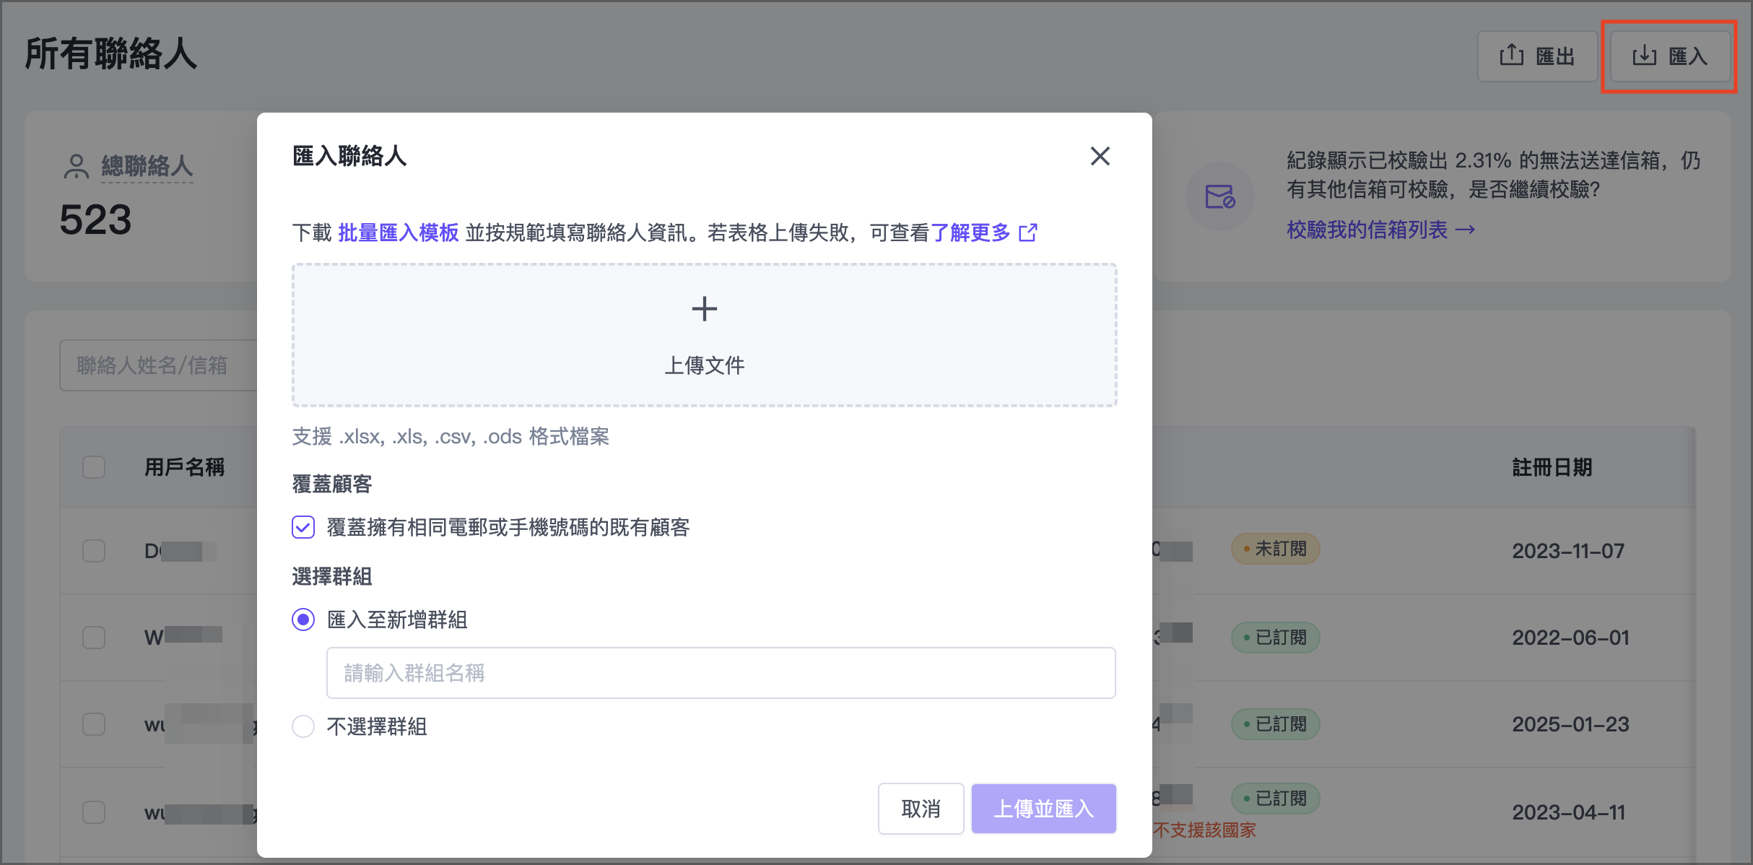Click the plus icon to upload file
The height and width of the screenshot is (865, 1753).
(704, 309)
